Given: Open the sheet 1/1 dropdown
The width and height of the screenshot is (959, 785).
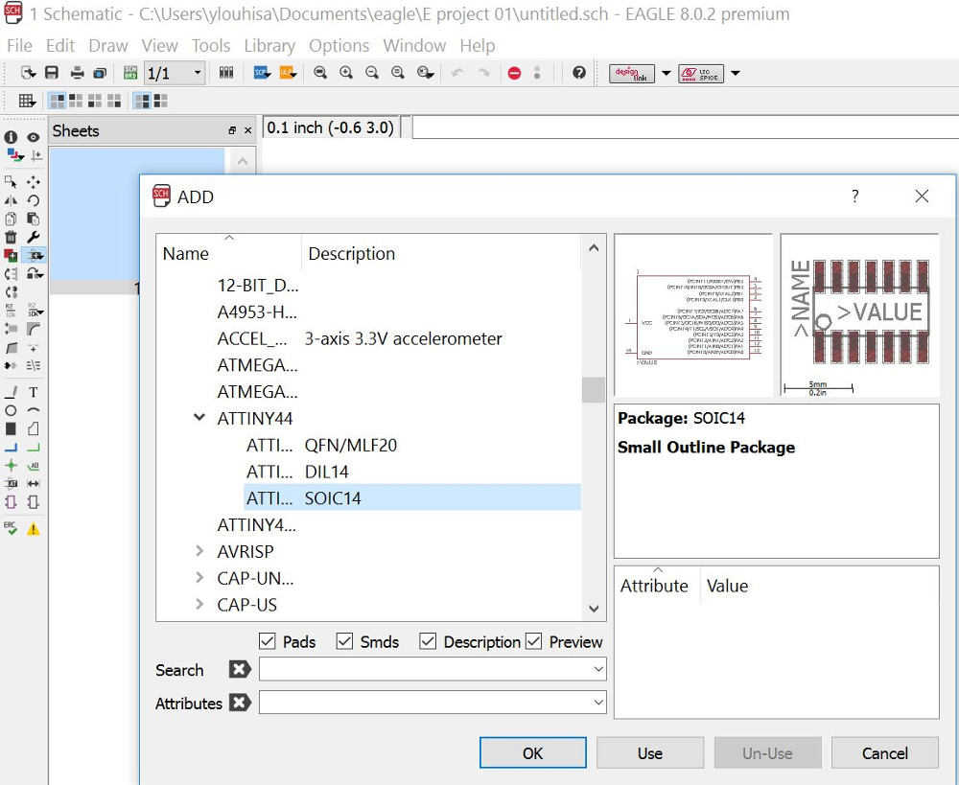Looking at the screenshot, I should [x=197, y=73].
